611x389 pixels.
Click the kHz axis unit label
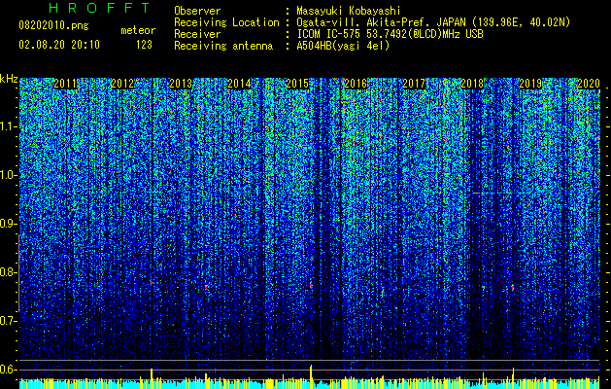point(9,79)
